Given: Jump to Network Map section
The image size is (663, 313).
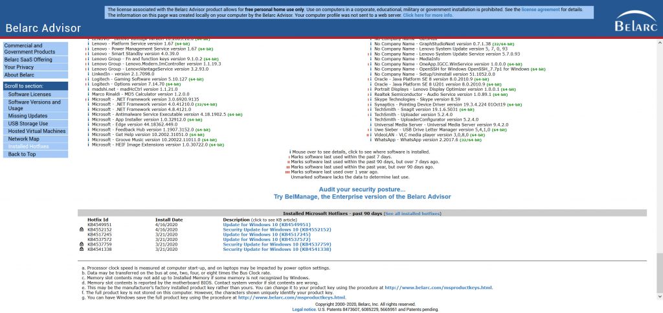Looking at the screenshot, I should 35,139.
